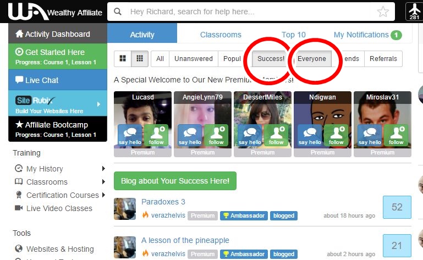
Task: Open Get Started Here course
Action: [x=58, y=57]
